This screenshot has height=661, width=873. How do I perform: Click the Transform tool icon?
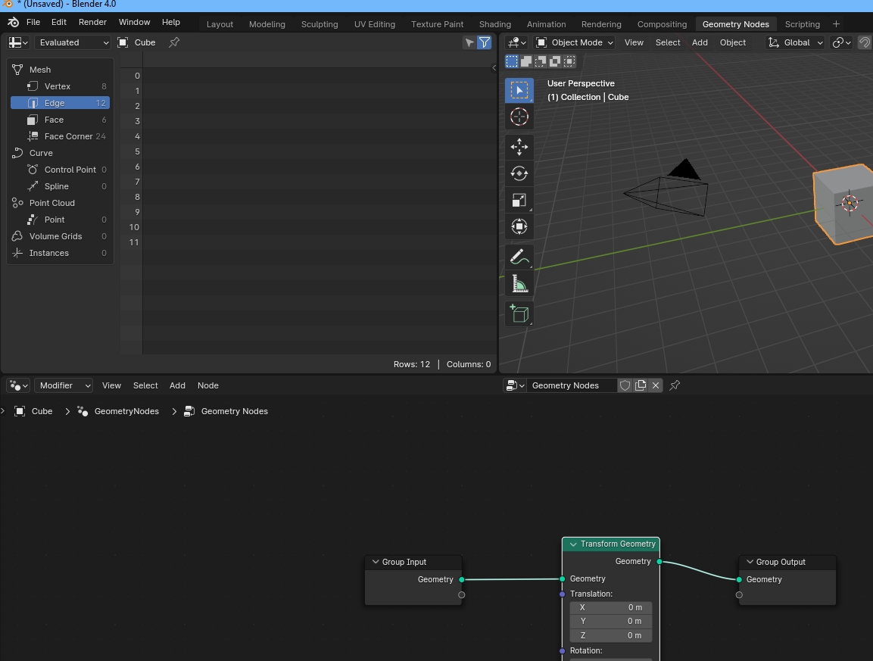(x=519, y=226)
